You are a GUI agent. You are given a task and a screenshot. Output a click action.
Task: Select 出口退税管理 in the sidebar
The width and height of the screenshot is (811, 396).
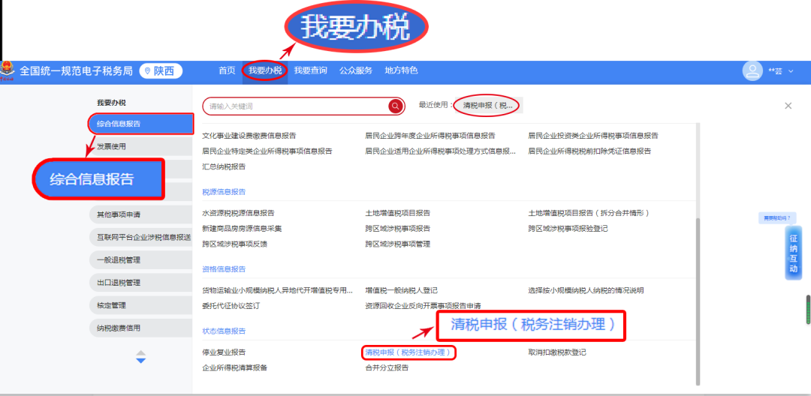[140, 283]
